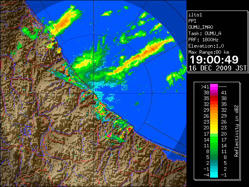Select the "Elevation:1.0" text
Viewport: 249px width, 187px height.
pos(206,46)
